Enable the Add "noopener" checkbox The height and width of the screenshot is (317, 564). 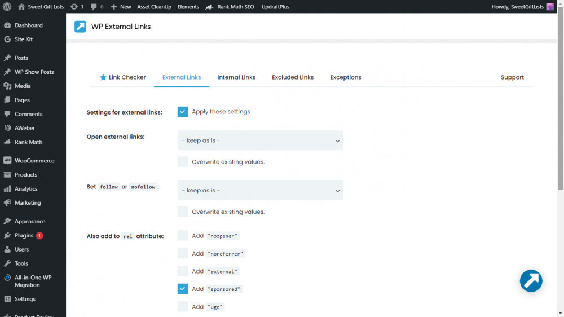click(x=182, y=236)
